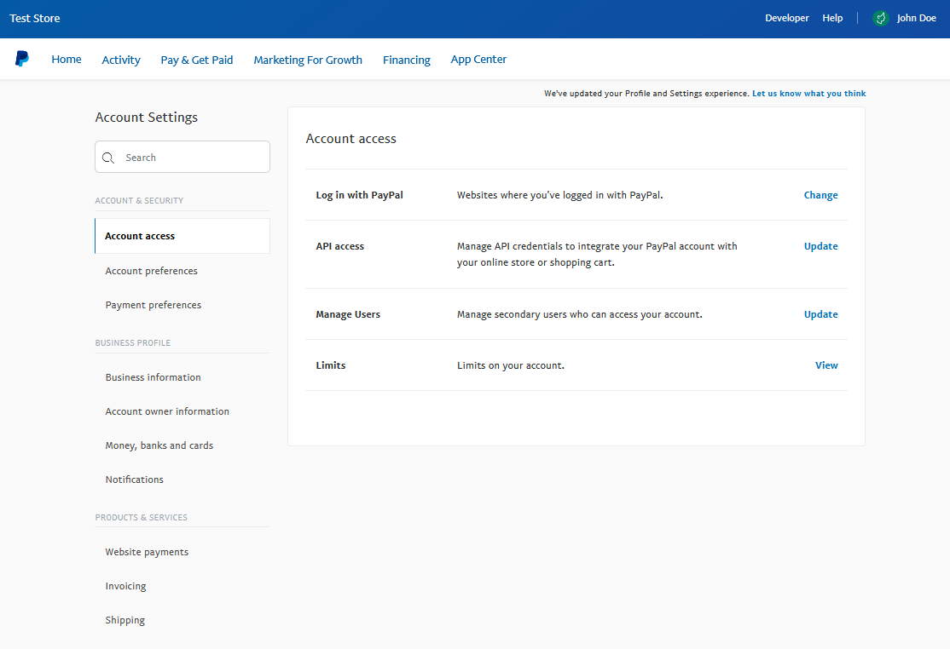Click the Account Settings heading

tap(146, 118)
